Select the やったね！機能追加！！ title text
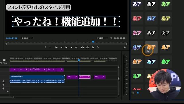 (66, 21)
